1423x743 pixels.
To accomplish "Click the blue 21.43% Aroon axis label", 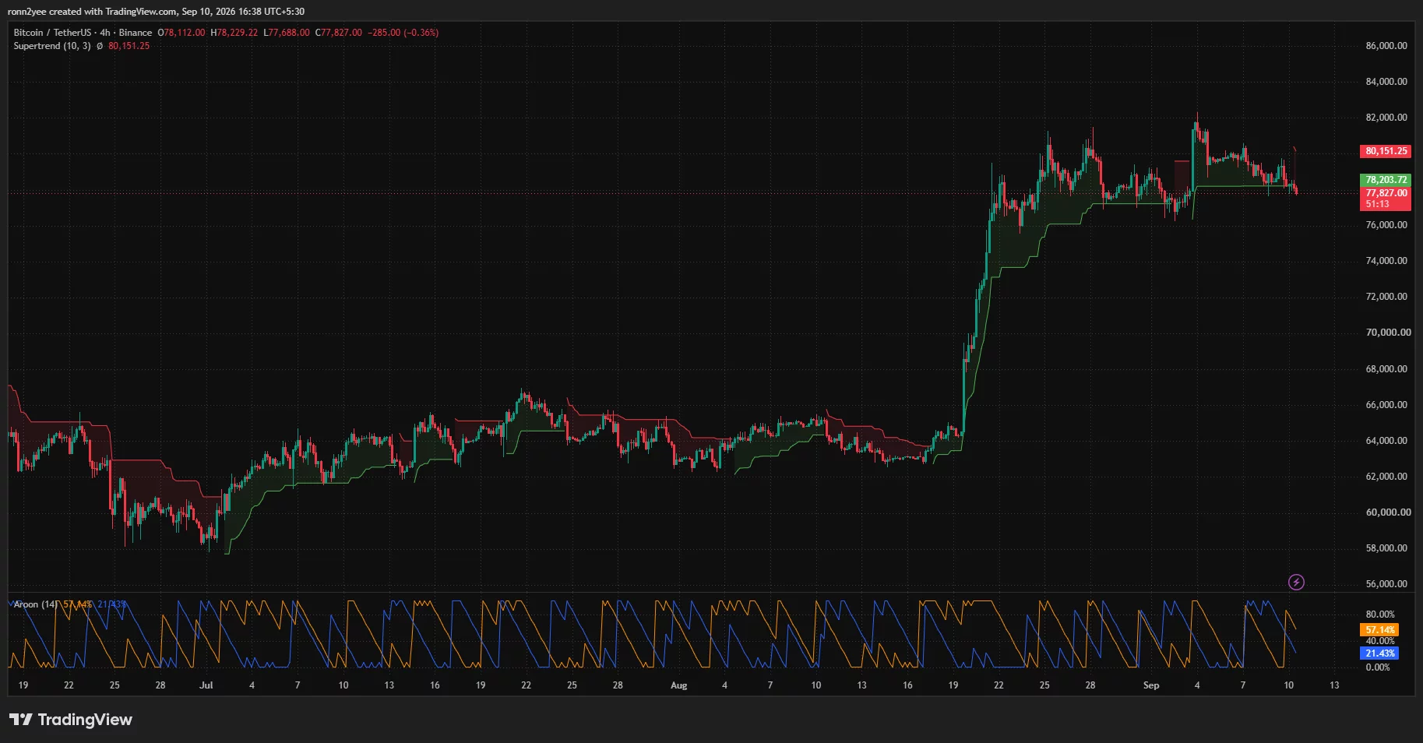I will pos(1380,653).
